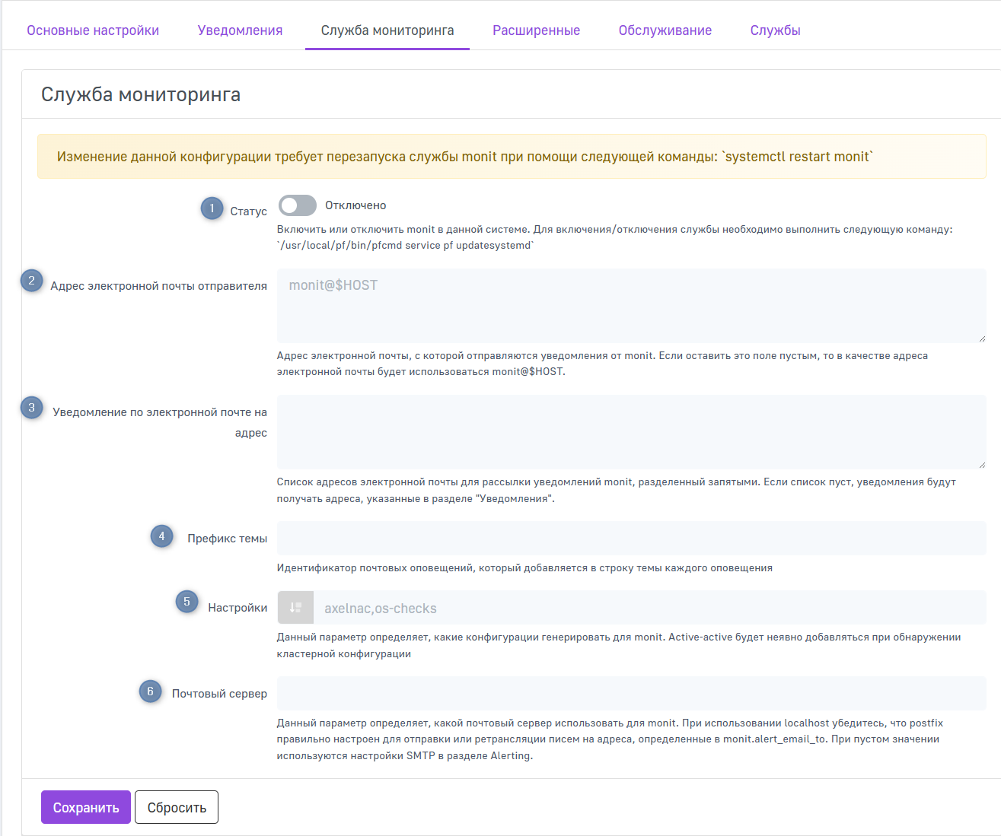Click into the Префикс темы input field
Screen dimensions: 1001x836
click(631, 538)
